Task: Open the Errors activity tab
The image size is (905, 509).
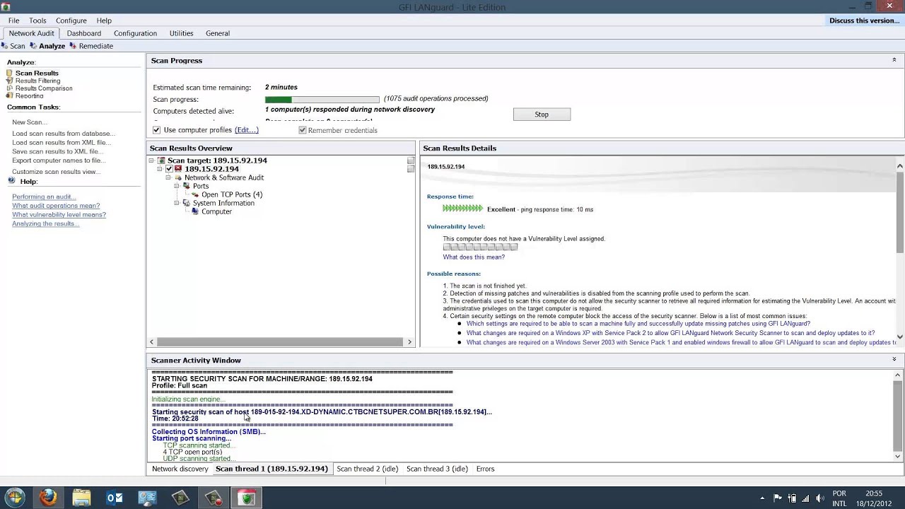Action: (485, 469)
